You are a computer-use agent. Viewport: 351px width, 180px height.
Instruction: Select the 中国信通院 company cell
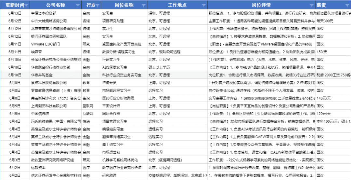click(x=56, y=113)
